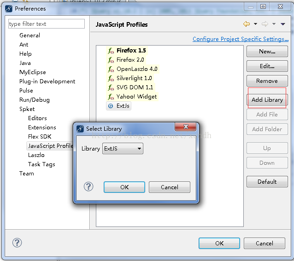Open the preferences view menu triangle

283,24
